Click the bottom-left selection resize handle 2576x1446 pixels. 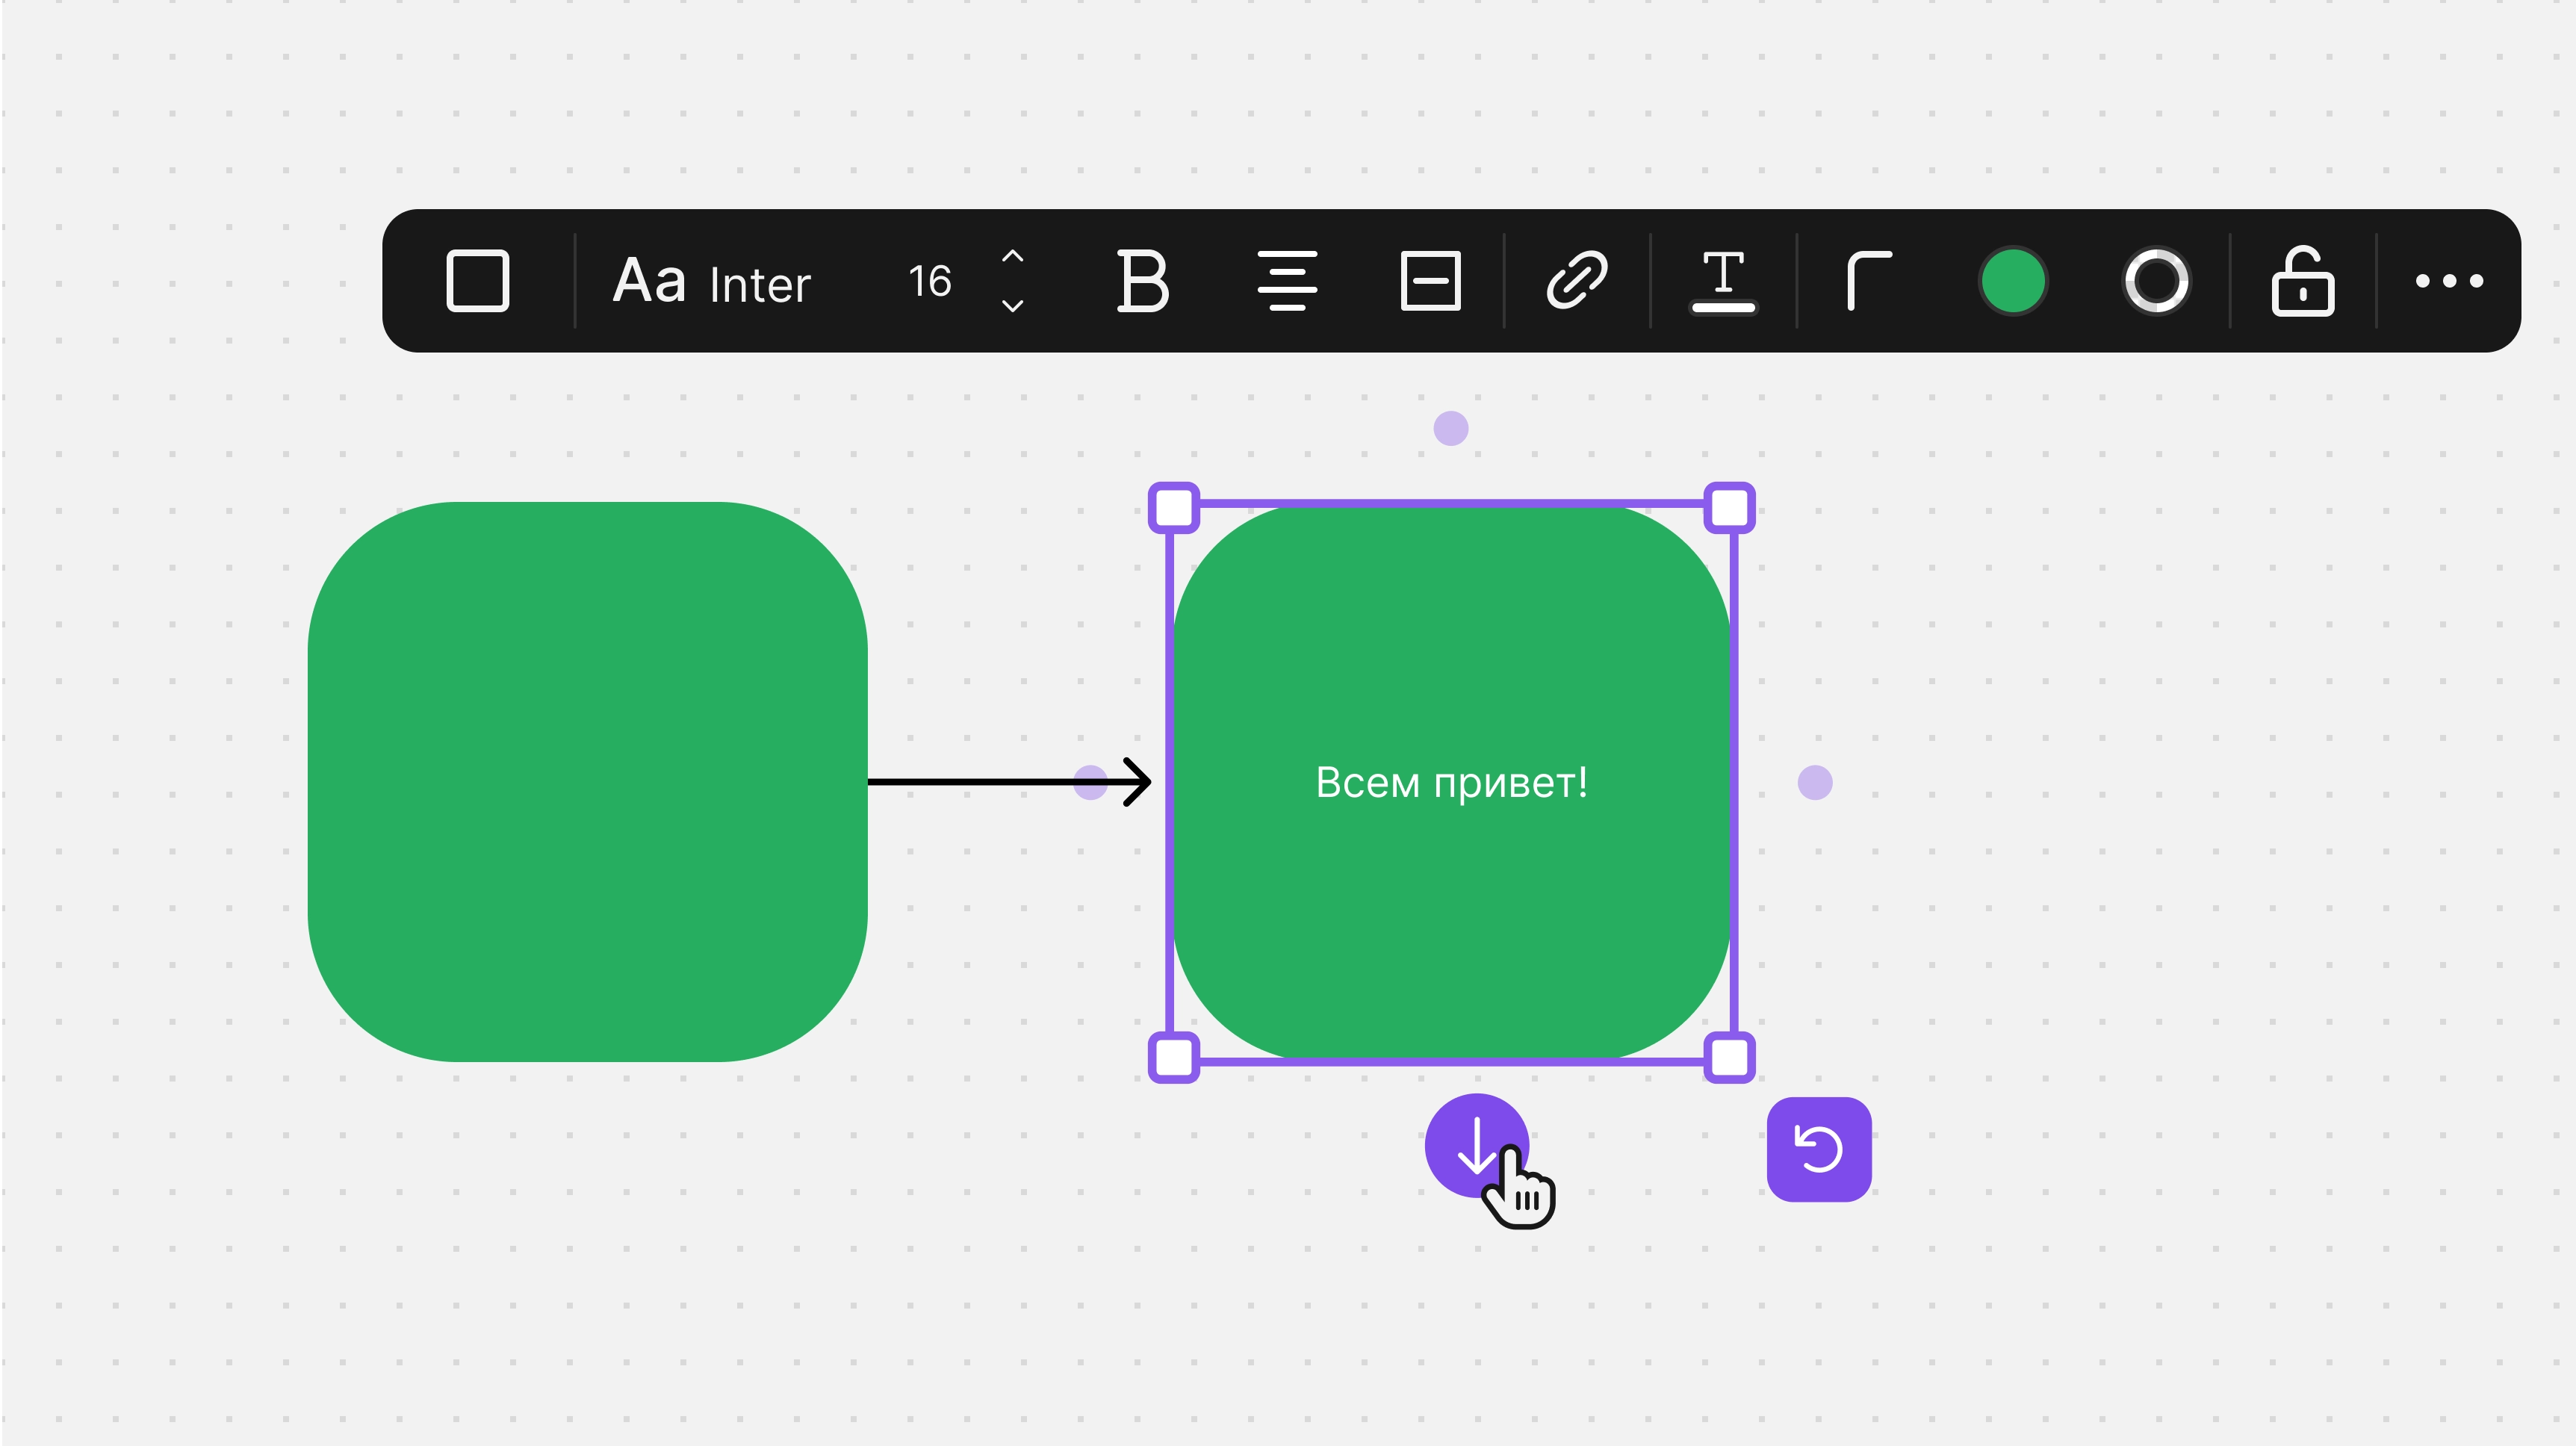pyautogui.click(x=1174, y=1057)
